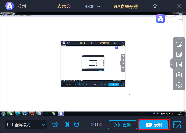The height and width of the screenshot is (133, 186).
Task: Click the 登录 login label
Action: tap(22, 6)
